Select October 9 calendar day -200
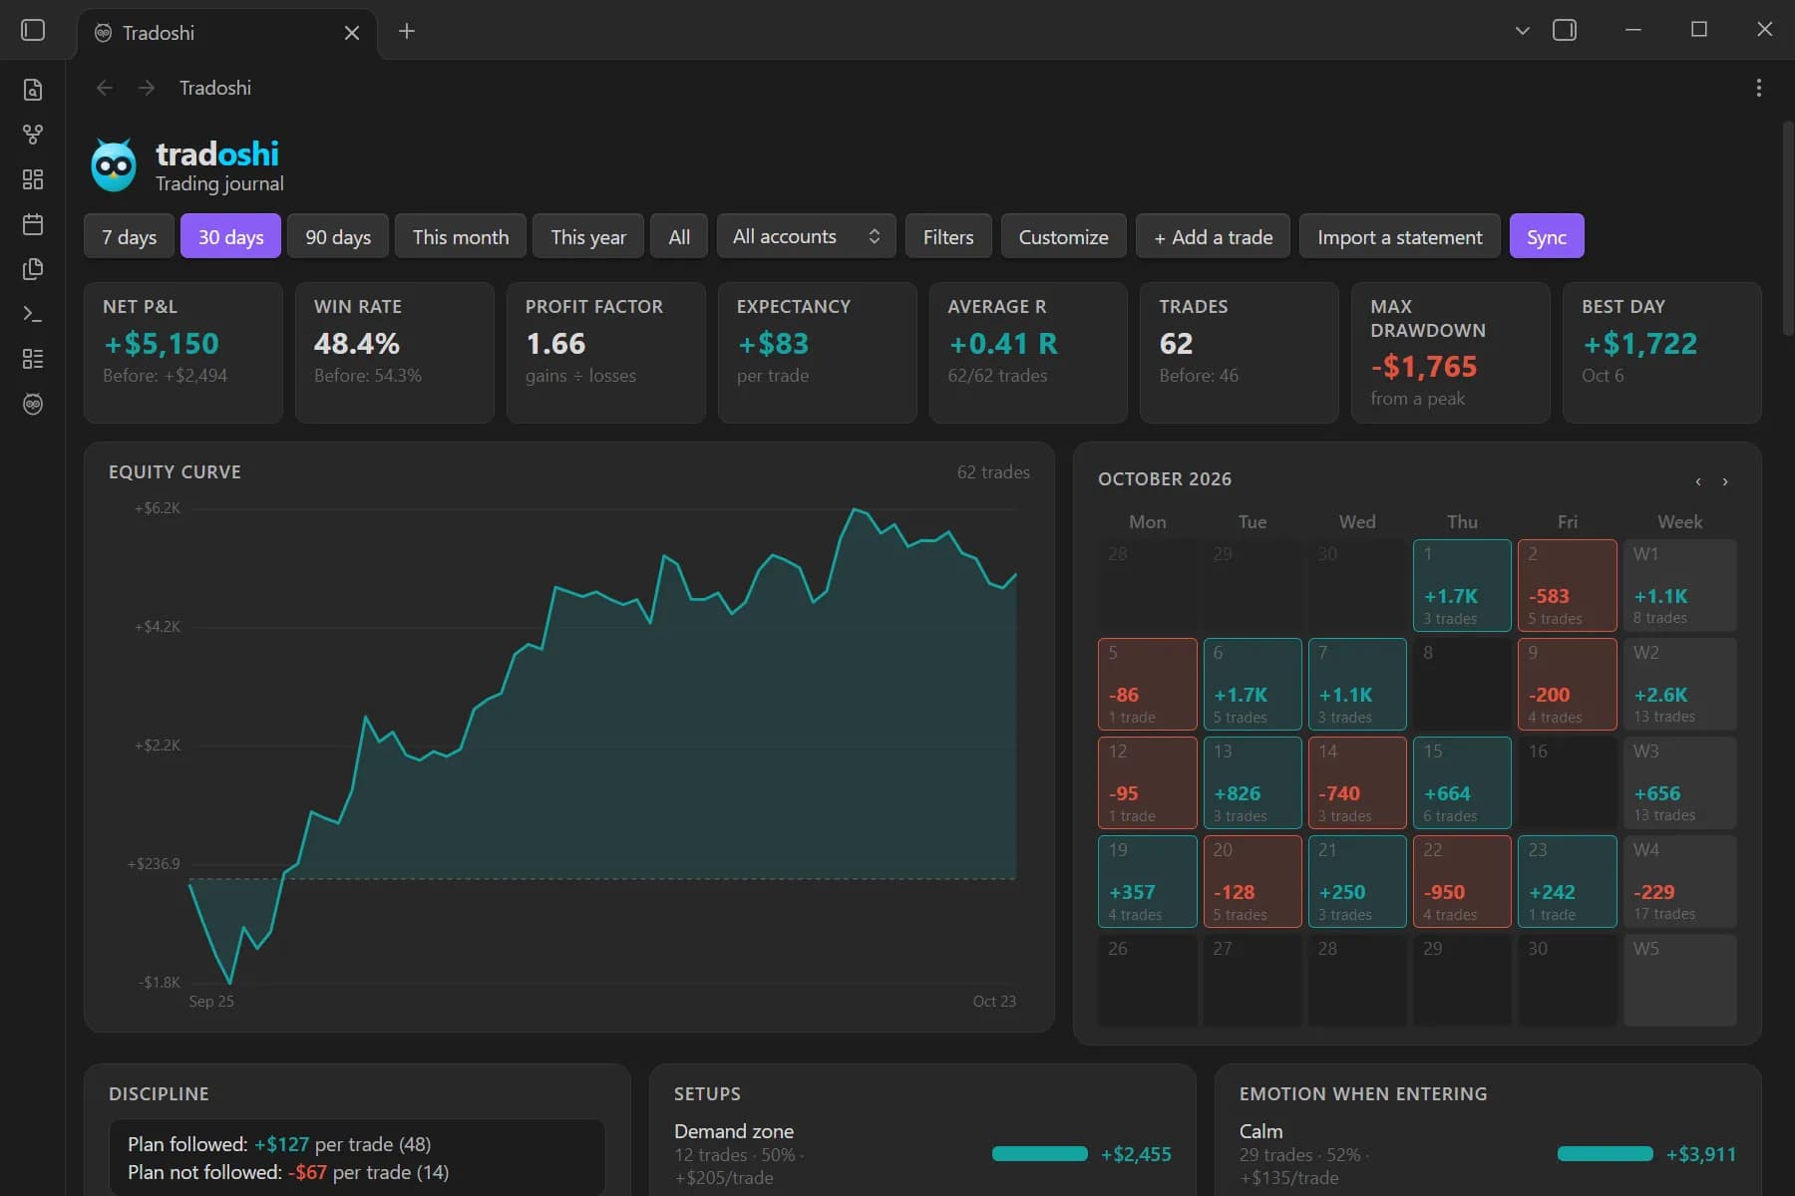1795x1196 pixels. coord(1568,685)
